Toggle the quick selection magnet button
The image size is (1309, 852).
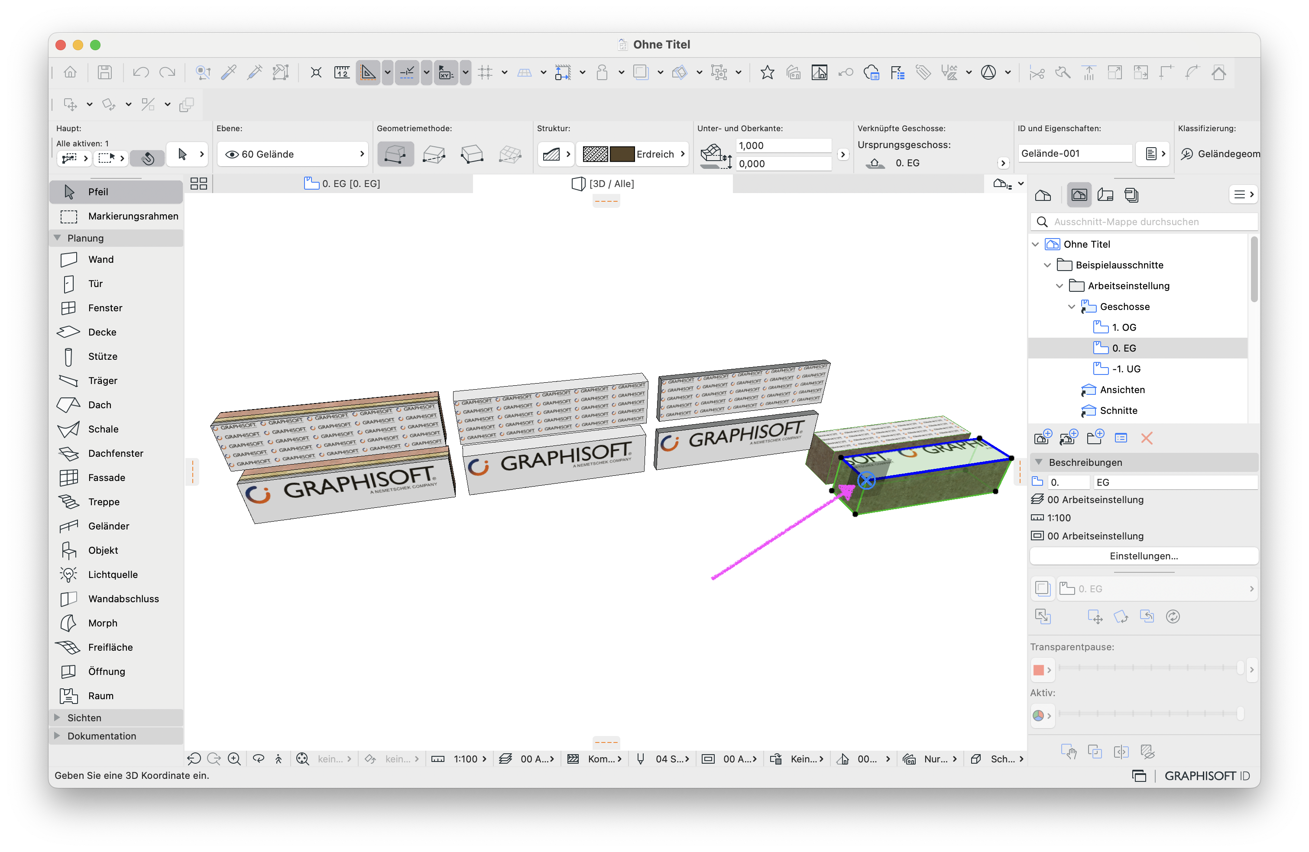(x=147, y=158)
